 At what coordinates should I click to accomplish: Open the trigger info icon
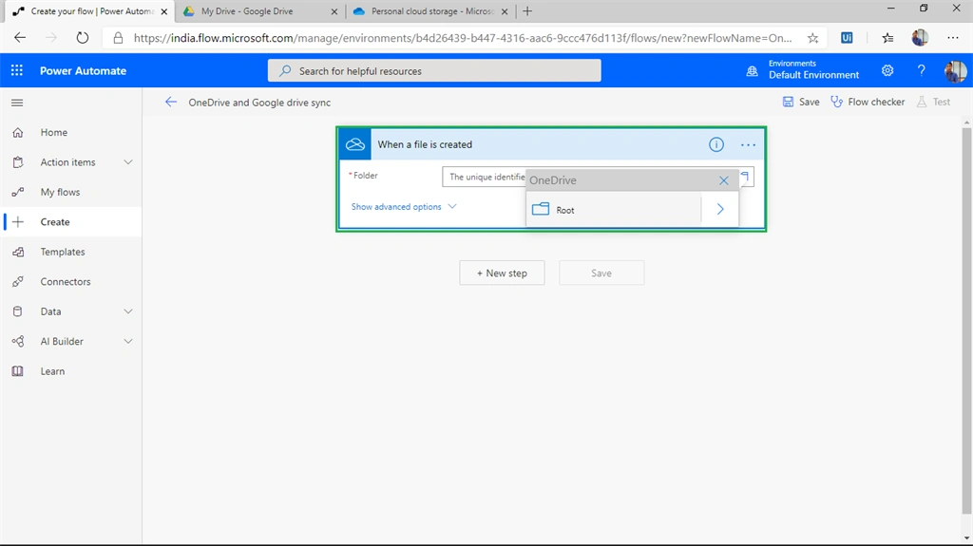tap(716, 144)
